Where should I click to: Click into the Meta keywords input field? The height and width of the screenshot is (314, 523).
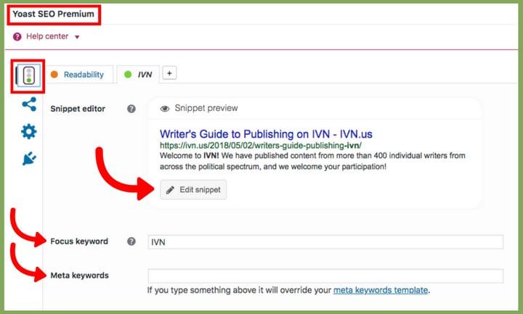[325, 276]
